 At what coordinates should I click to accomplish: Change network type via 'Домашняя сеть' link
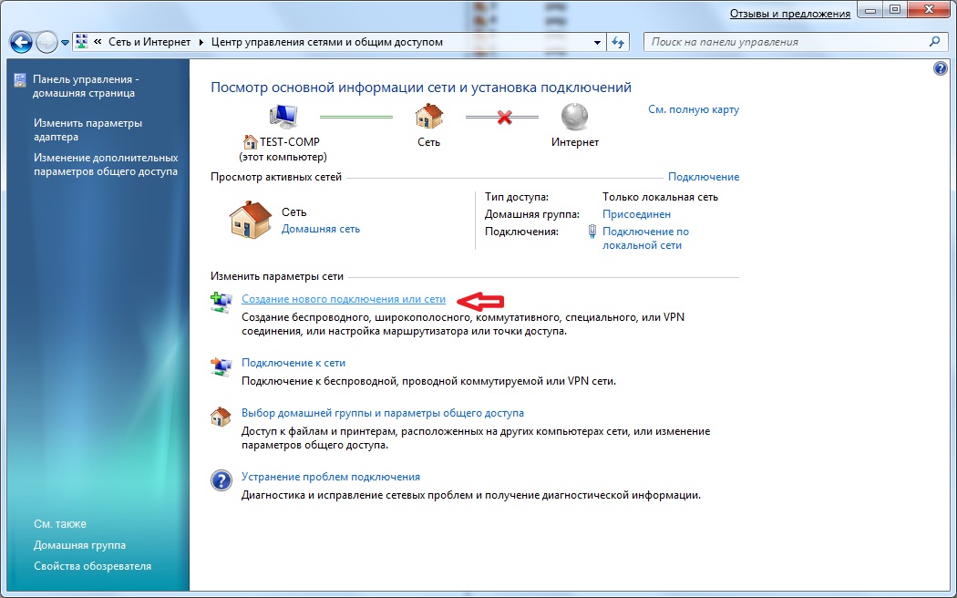point(321,229)
